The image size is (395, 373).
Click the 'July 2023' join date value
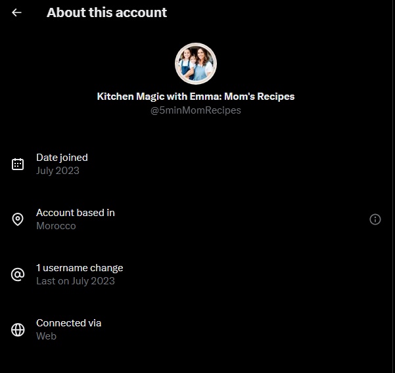58,171
